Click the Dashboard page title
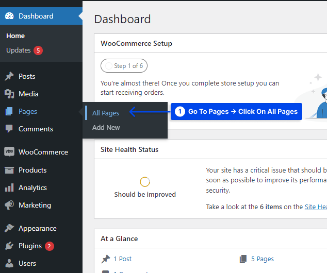 pyautogui.click(x=122, y=19)
